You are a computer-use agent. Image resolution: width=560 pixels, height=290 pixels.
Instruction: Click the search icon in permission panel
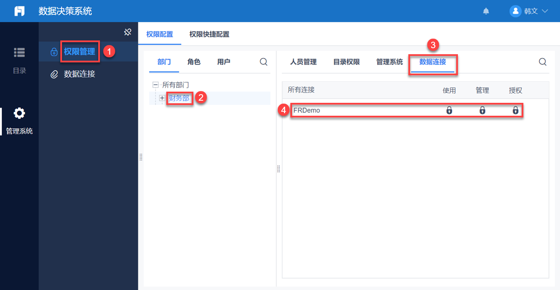(x=543, y=62)
